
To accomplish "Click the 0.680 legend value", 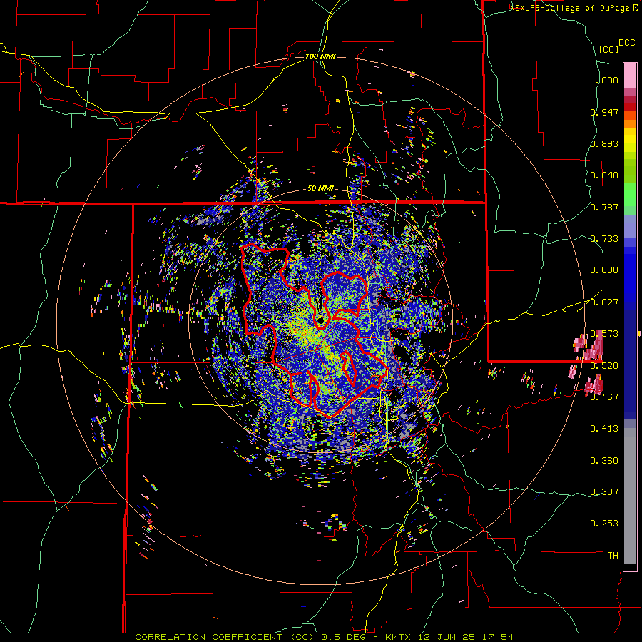I will point(604,270).
